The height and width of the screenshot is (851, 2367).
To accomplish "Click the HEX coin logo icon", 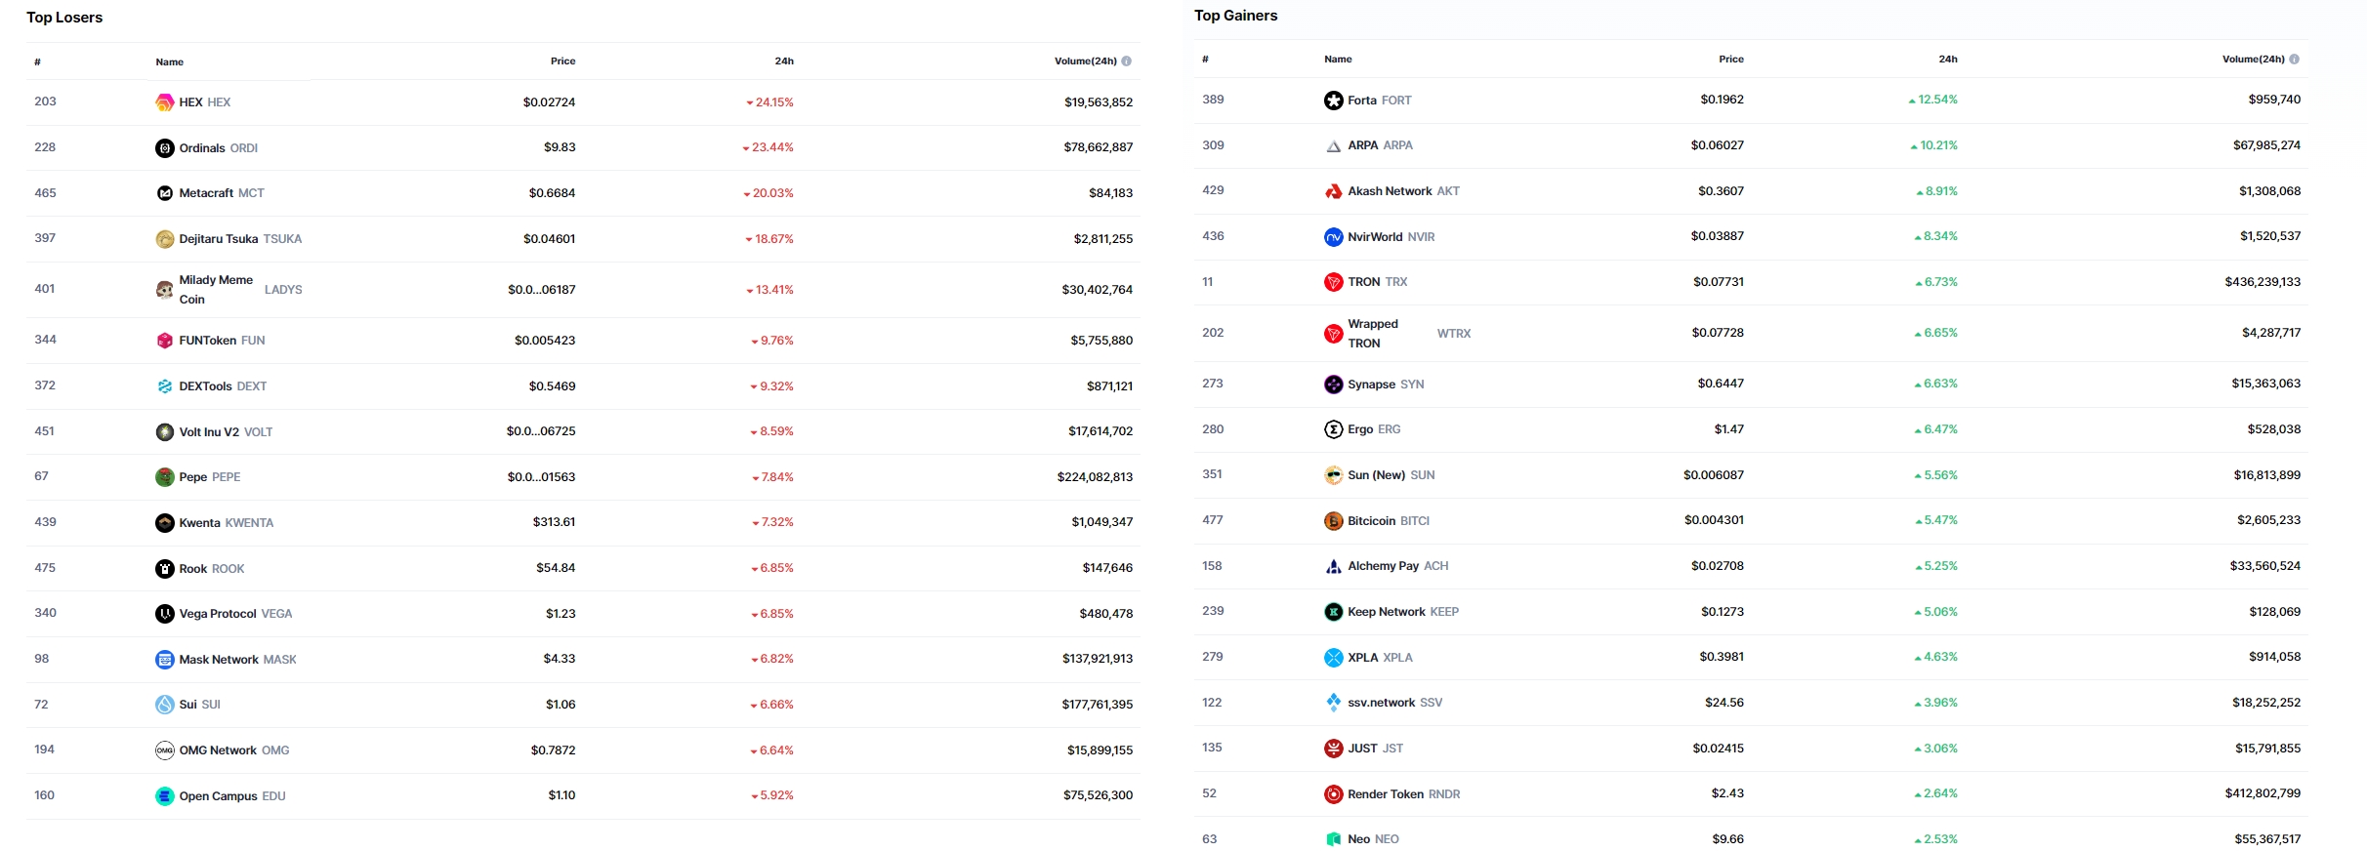I will pyautogui.click(x=164, y=102).
